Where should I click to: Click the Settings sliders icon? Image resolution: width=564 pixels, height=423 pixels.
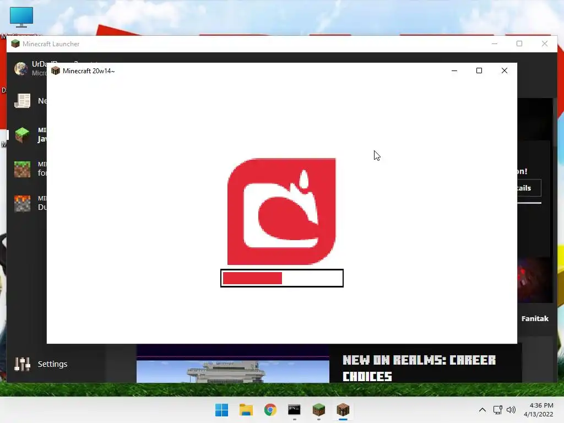point(22,364)
